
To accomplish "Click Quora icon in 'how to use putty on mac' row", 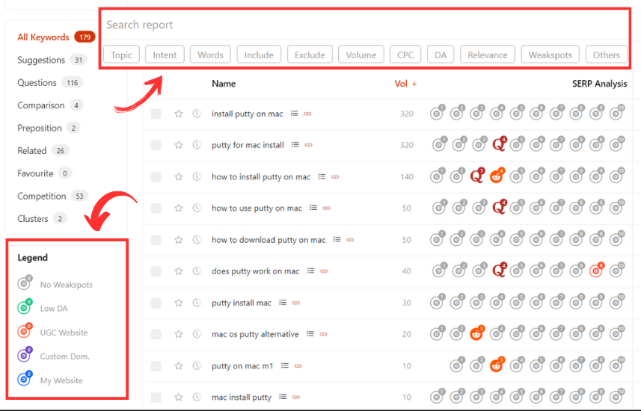I will 499,207.
